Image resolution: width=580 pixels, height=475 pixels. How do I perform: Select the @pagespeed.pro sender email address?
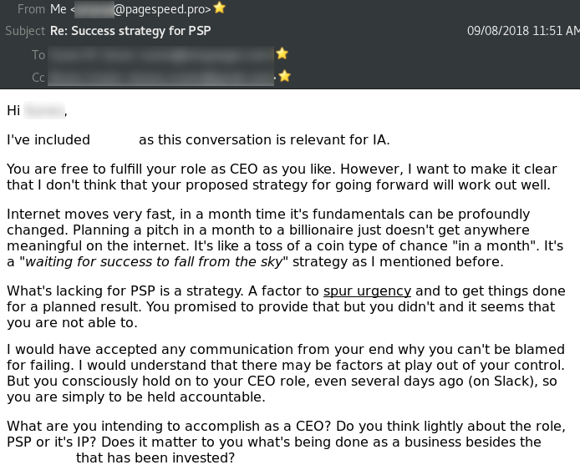pyautogui.click(x=142, y=9)
